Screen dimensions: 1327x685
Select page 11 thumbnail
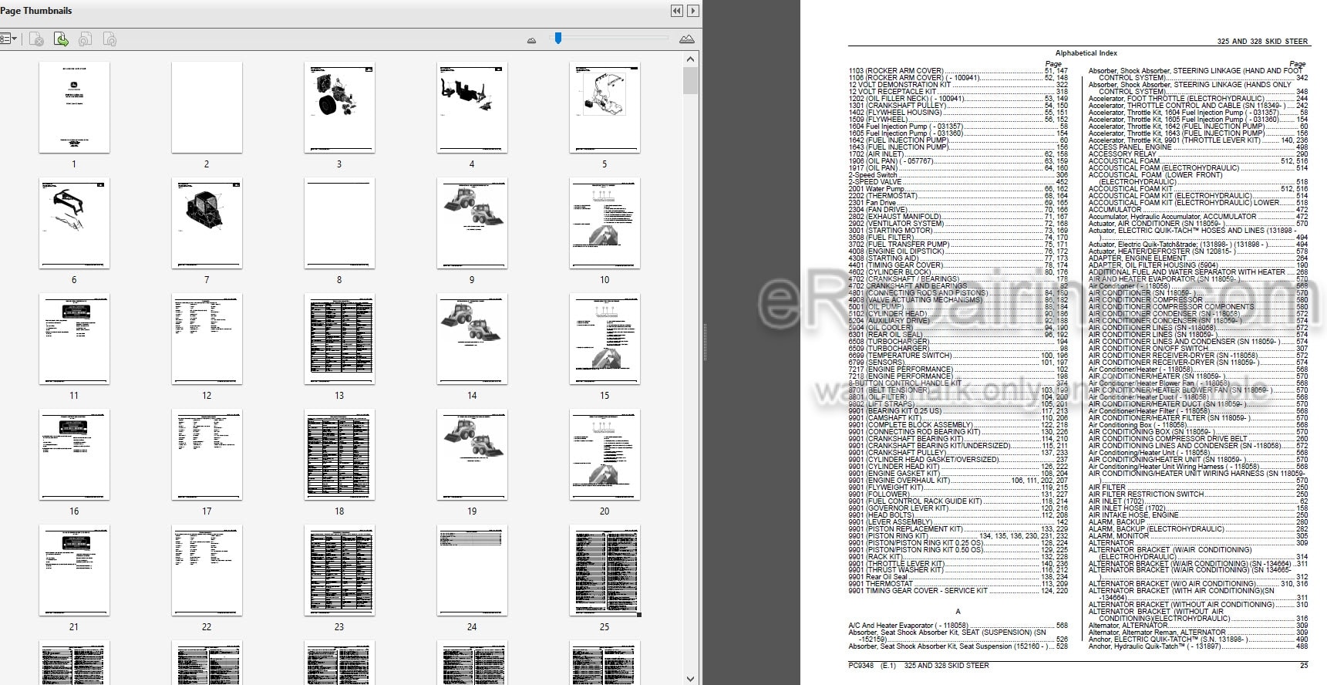pos(74,339)
